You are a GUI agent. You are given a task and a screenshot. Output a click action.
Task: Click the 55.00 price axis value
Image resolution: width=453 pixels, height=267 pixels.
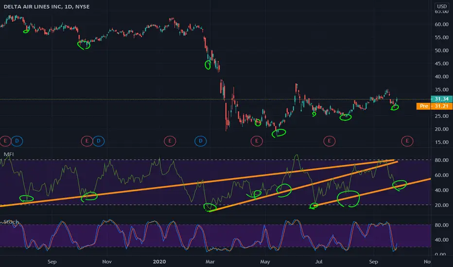click(x=441, y=37)
